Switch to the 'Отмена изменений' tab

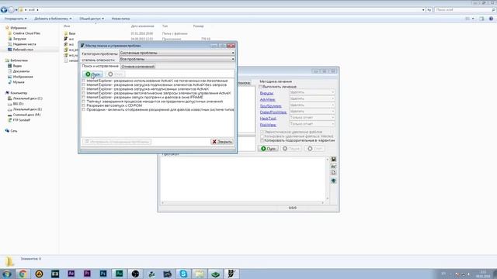coord(138,67)
